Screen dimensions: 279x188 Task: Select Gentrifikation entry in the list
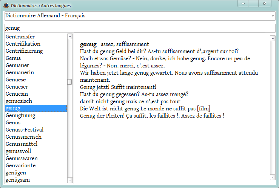tap(36, 44)
